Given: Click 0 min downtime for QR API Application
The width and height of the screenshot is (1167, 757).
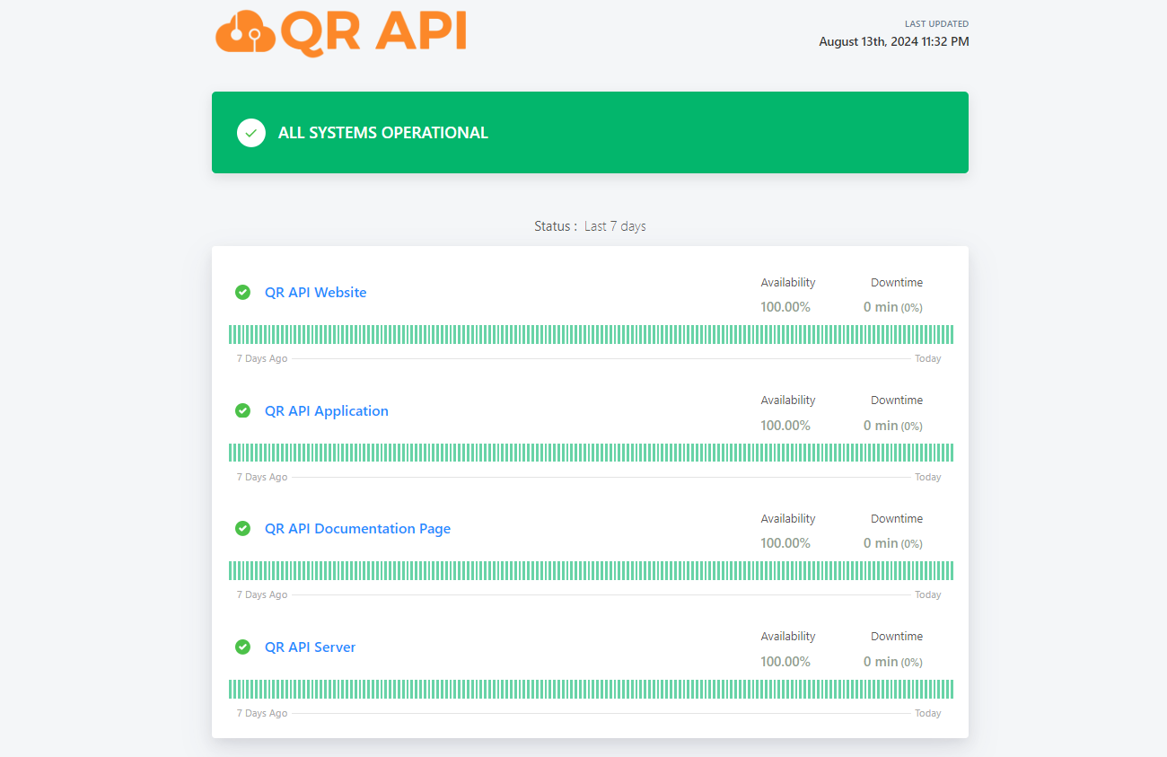Looking at the screenshot, I should click(893, 426).
